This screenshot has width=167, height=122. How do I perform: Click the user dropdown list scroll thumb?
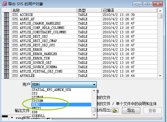pos(94,110)
